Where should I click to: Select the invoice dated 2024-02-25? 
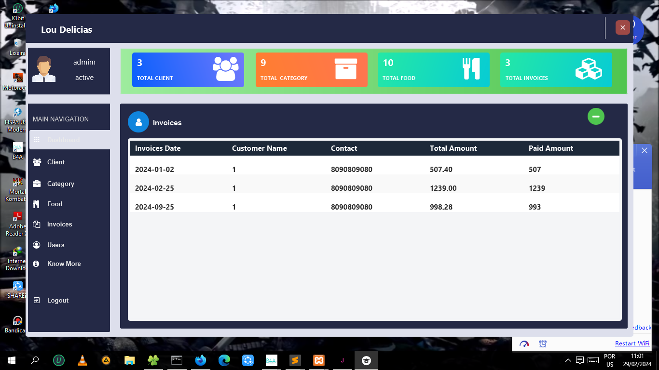375,185
